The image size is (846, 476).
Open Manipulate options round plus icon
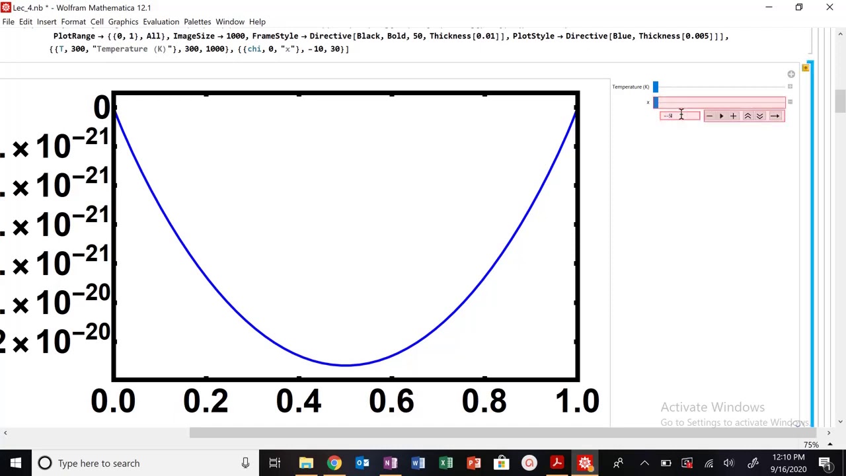[x=791, y=74]
